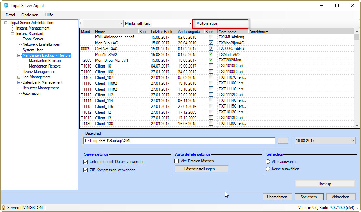Enable Alte Dateien löschen option
This screenshot has height=212, width=361.
tap(177, 161)
